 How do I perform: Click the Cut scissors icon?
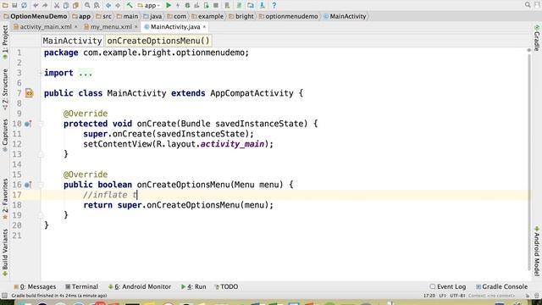[x=57, y=5]
